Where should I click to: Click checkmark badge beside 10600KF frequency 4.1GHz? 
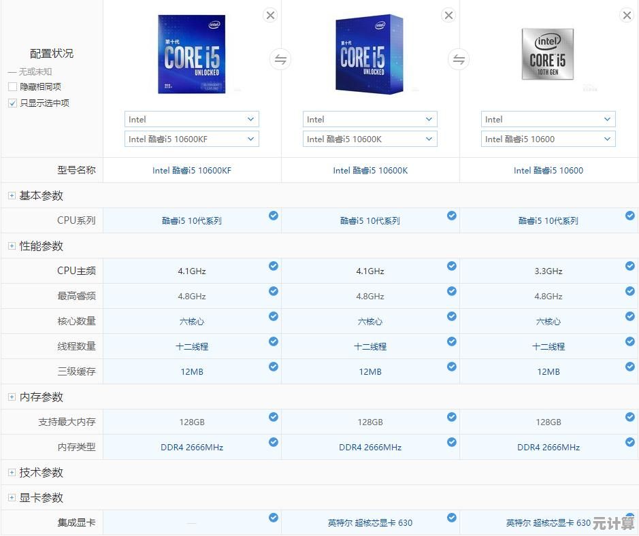[x=274, y=266]
